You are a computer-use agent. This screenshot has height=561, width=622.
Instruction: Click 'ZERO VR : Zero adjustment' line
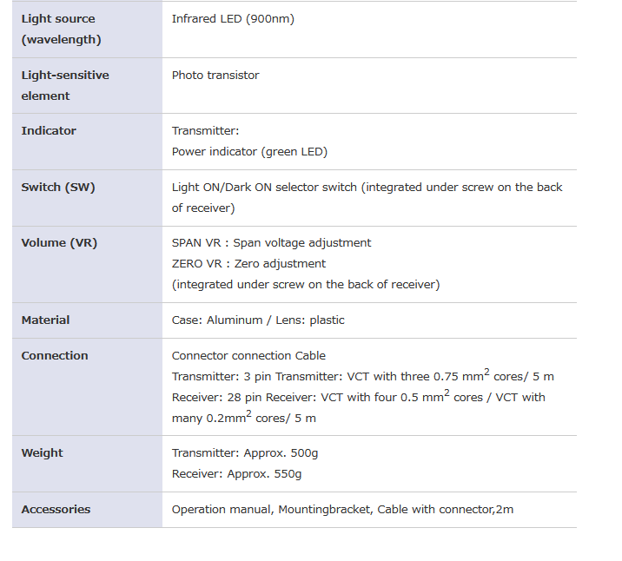tap(248, 263)
